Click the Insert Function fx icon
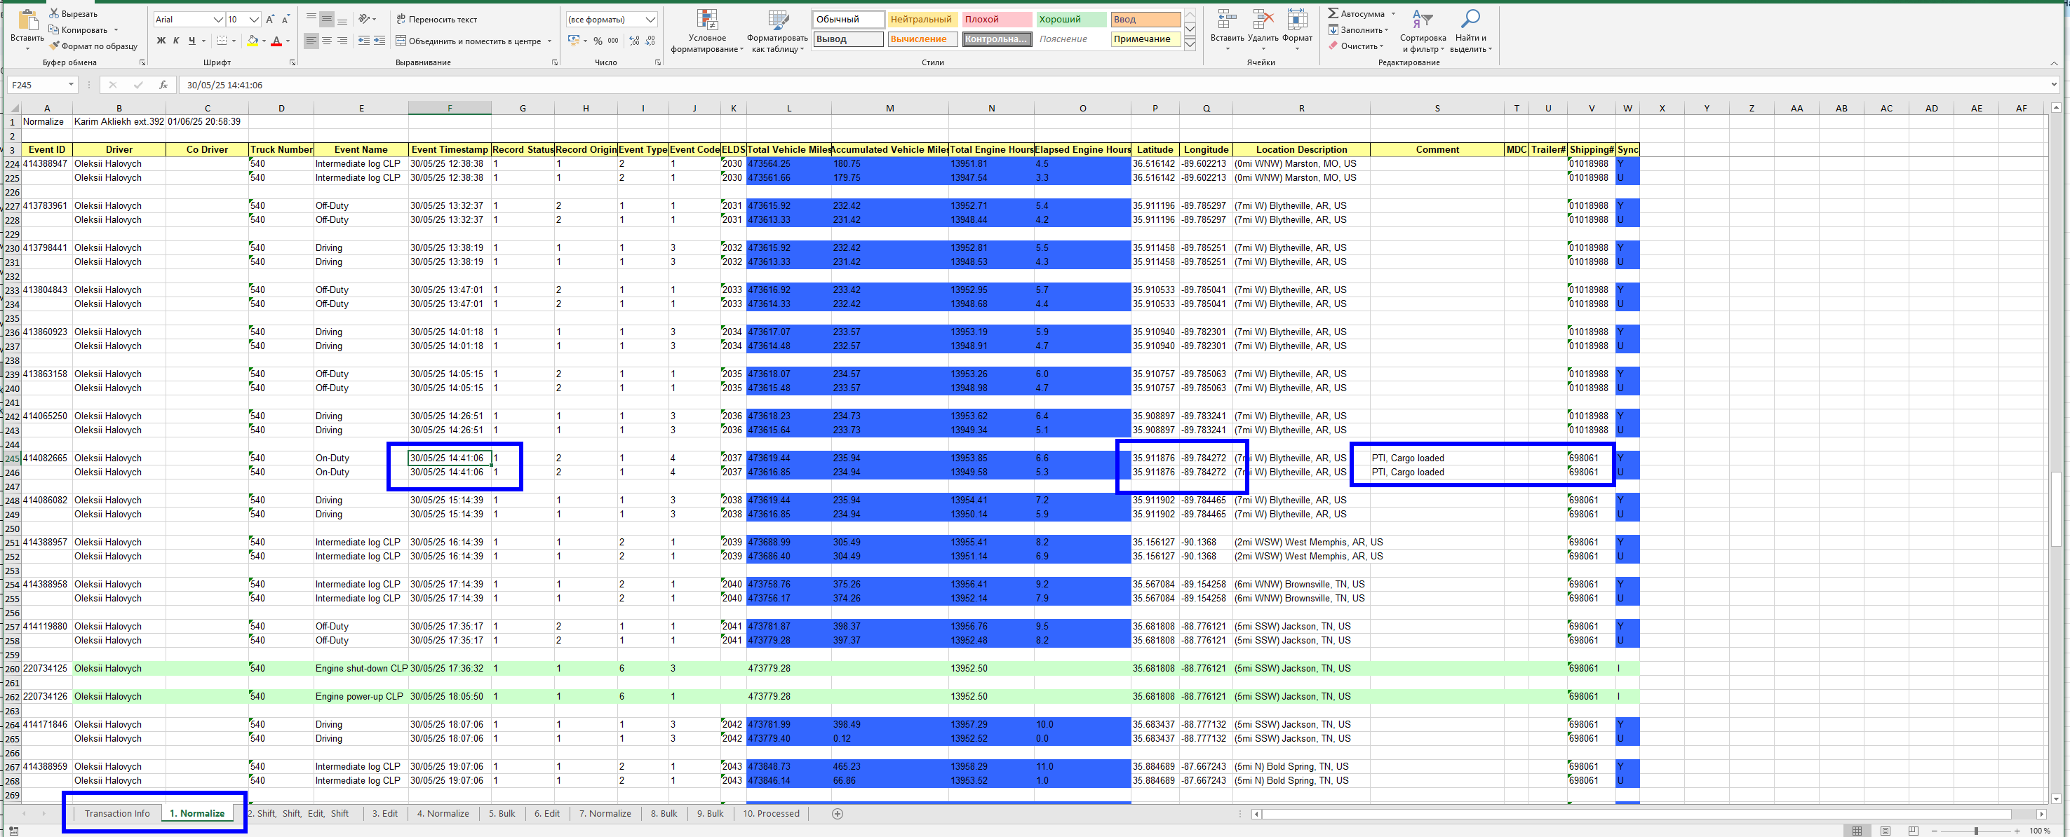 163,85
